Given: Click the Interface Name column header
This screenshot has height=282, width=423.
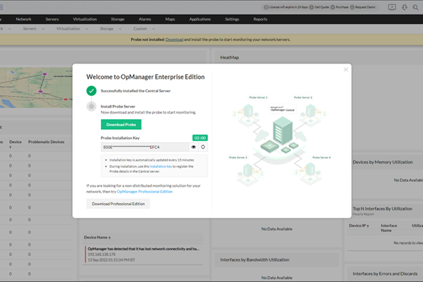Looking at the screenshot, I should (x=388, y=228).
